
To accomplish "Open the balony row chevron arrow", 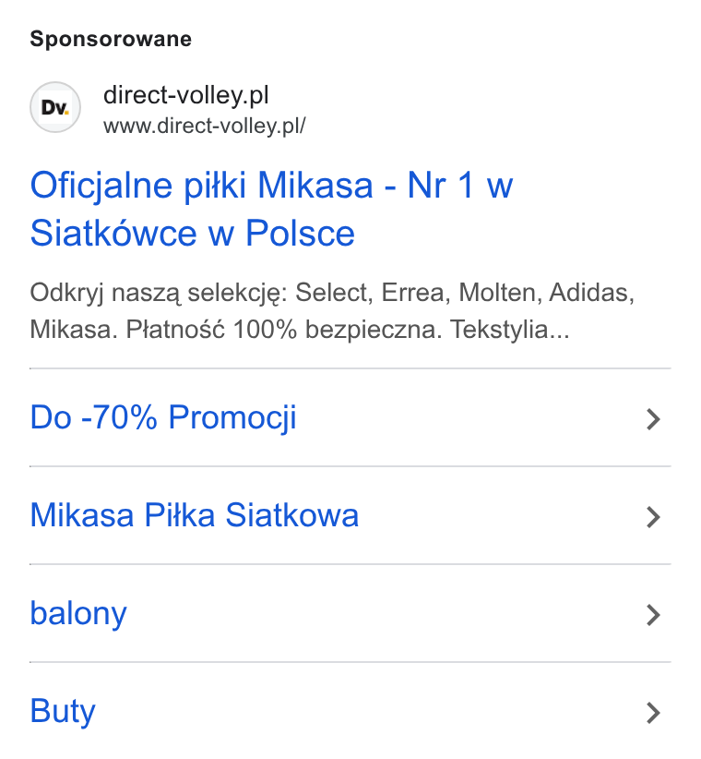I will [653, 614].
